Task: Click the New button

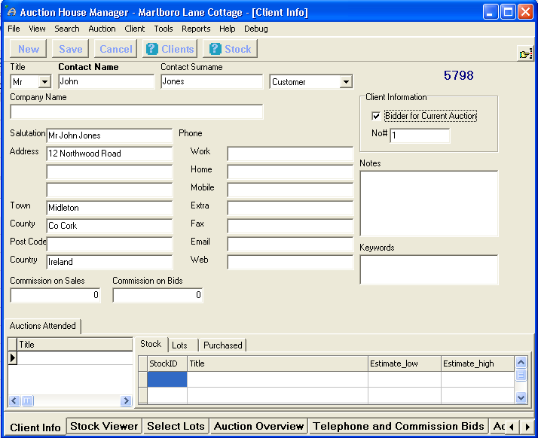Action: click(29, 49)
